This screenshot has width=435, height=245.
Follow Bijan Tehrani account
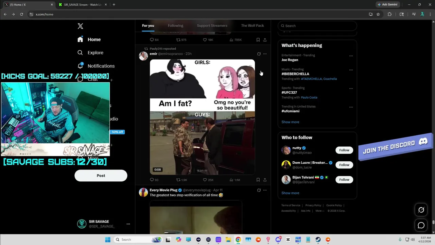pos(344,180)
